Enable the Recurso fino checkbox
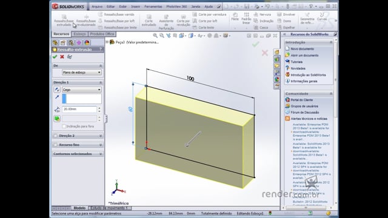Image resolution: width=388 pixels, height=218 pixels. (55, 145)
